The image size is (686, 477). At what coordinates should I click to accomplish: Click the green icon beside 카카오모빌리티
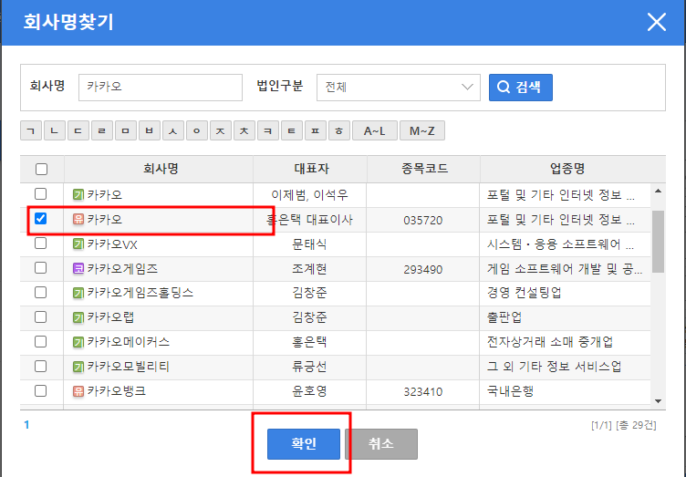click(x=78, y=367)
